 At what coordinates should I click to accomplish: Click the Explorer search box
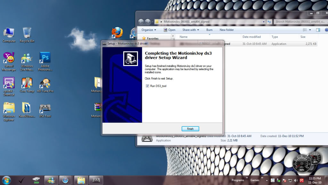pyautogui.click(x=300, y=22)
